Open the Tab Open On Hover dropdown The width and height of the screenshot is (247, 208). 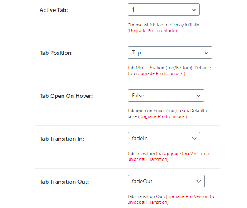click(166, 95)
